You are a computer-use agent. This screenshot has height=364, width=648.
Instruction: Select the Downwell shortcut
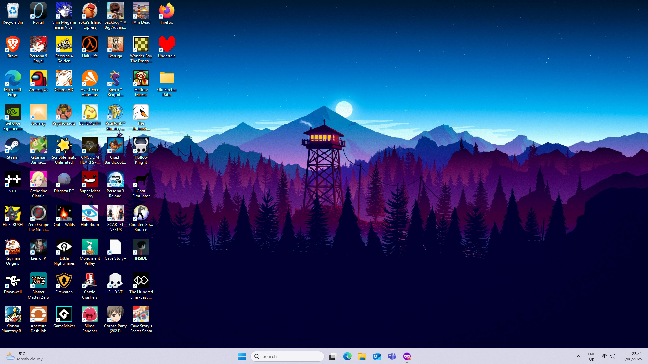click(x=13, y=281)
